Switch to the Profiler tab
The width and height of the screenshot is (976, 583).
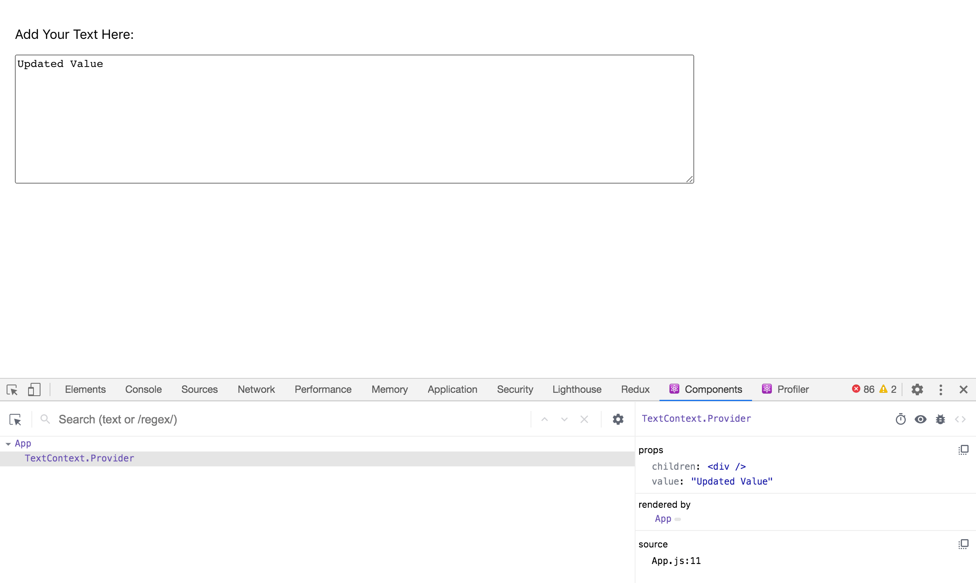786,389
